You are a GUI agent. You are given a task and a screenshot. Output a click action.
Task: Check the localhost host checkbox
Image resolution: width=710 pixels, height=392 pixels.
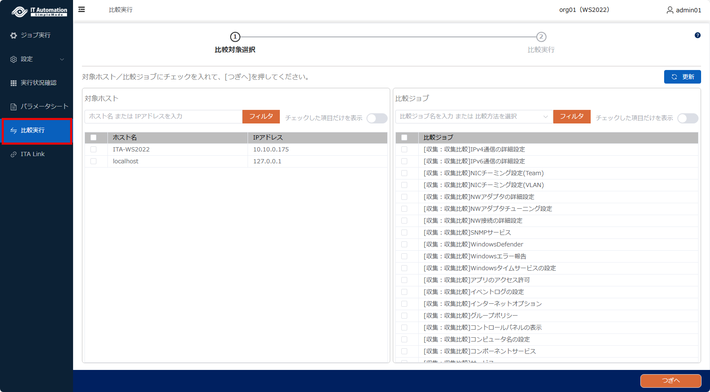pos(93,161)
